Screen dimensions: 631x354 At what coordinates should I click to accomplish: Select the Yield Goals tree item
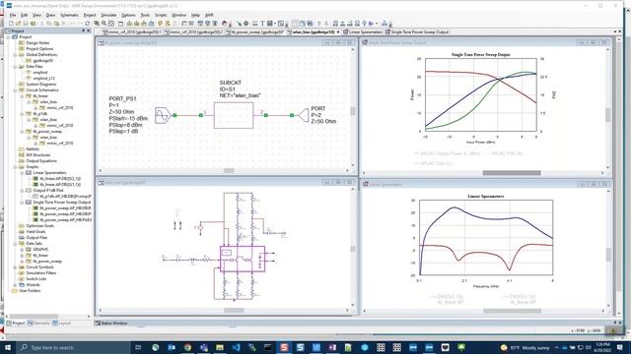35,232
